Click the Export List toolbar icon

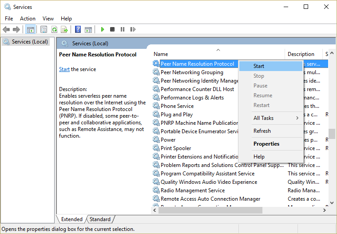point(64,30)
